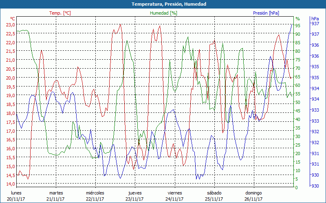Image resolution: width=326 pixels, height=203 pixels.
Task: Pick the viernes 24/11/17 date label
Action: (174, 196)
